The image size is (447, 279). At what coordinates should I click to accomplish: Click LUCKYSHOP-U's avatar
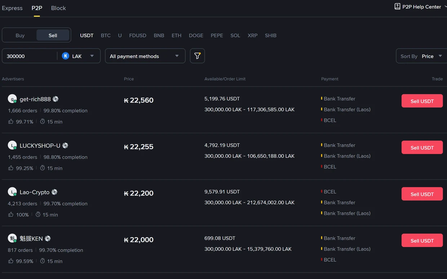[x=12, y=145]
